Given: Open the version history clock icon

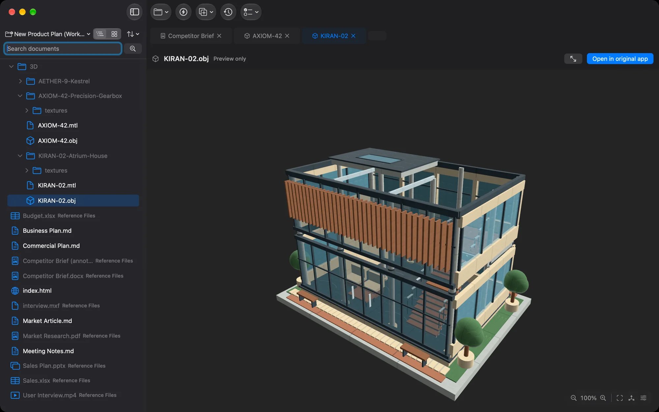Looking at the screenshot, I should tap(228, 12).
